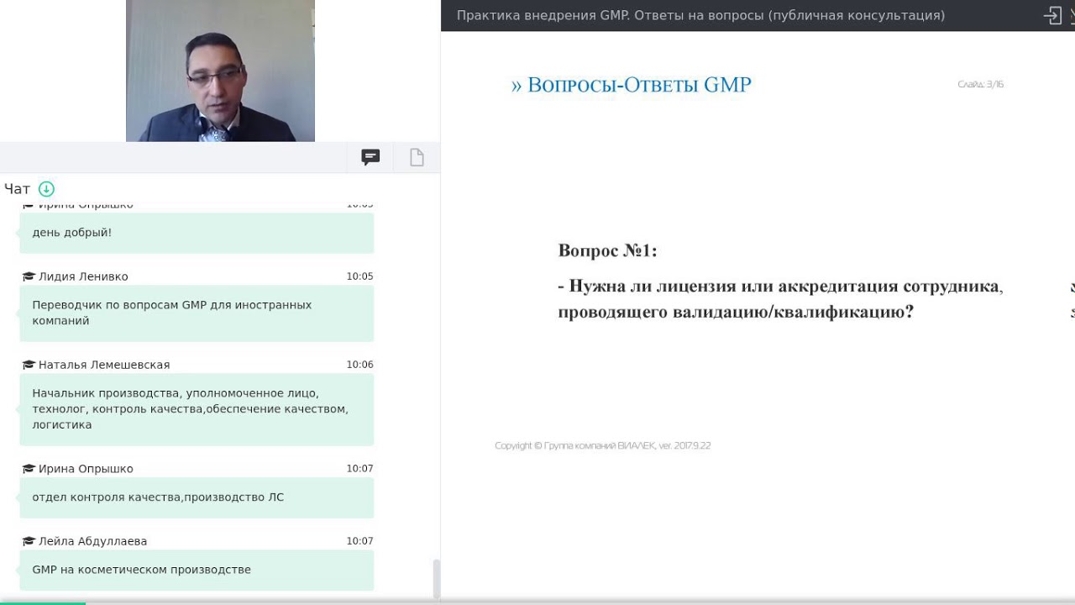Click the exit webinar icon
Screen dimensions: 1075x605
coord(1052,15)
